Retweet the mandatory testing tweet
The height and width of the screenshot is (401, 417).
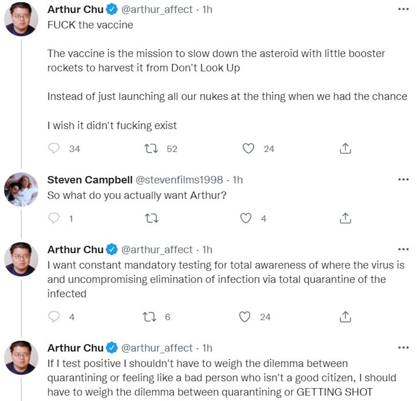[149, 317]
